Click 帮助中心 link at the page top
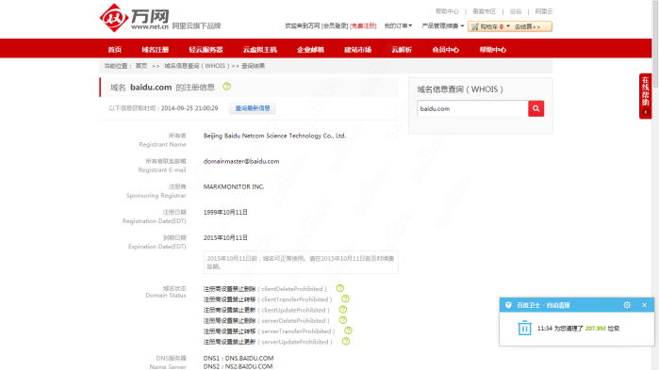The height and width of the screenshot is (370, 659). 447,11
